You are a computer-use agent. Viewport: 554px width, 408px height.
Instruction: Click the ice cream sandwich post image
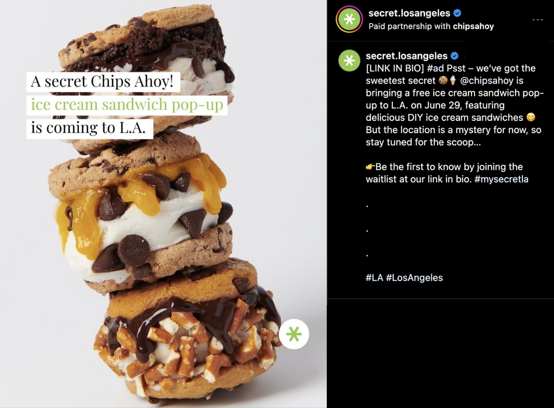(x=164, y=204)
